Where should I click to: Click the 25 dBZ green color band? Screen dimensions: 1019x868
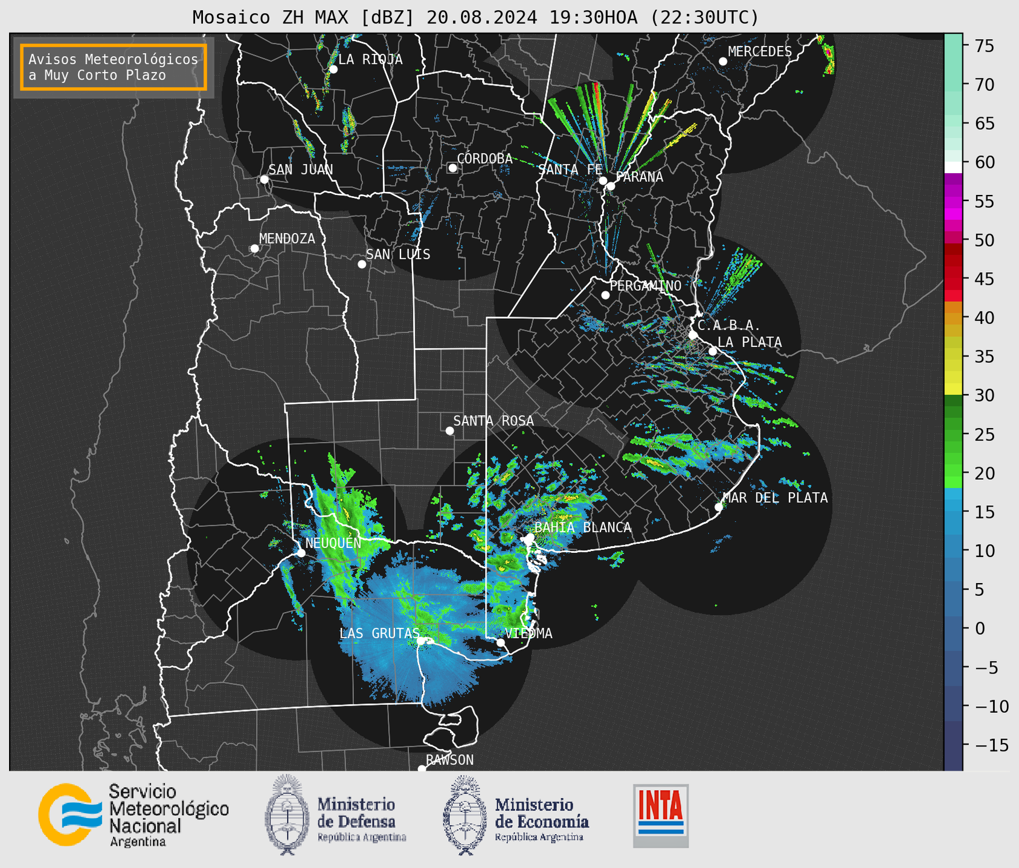pos(953,435)
